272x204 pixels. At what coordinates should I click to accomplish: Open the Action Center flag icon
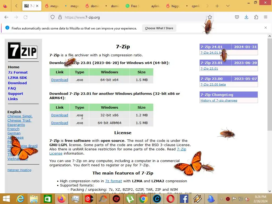234,199
